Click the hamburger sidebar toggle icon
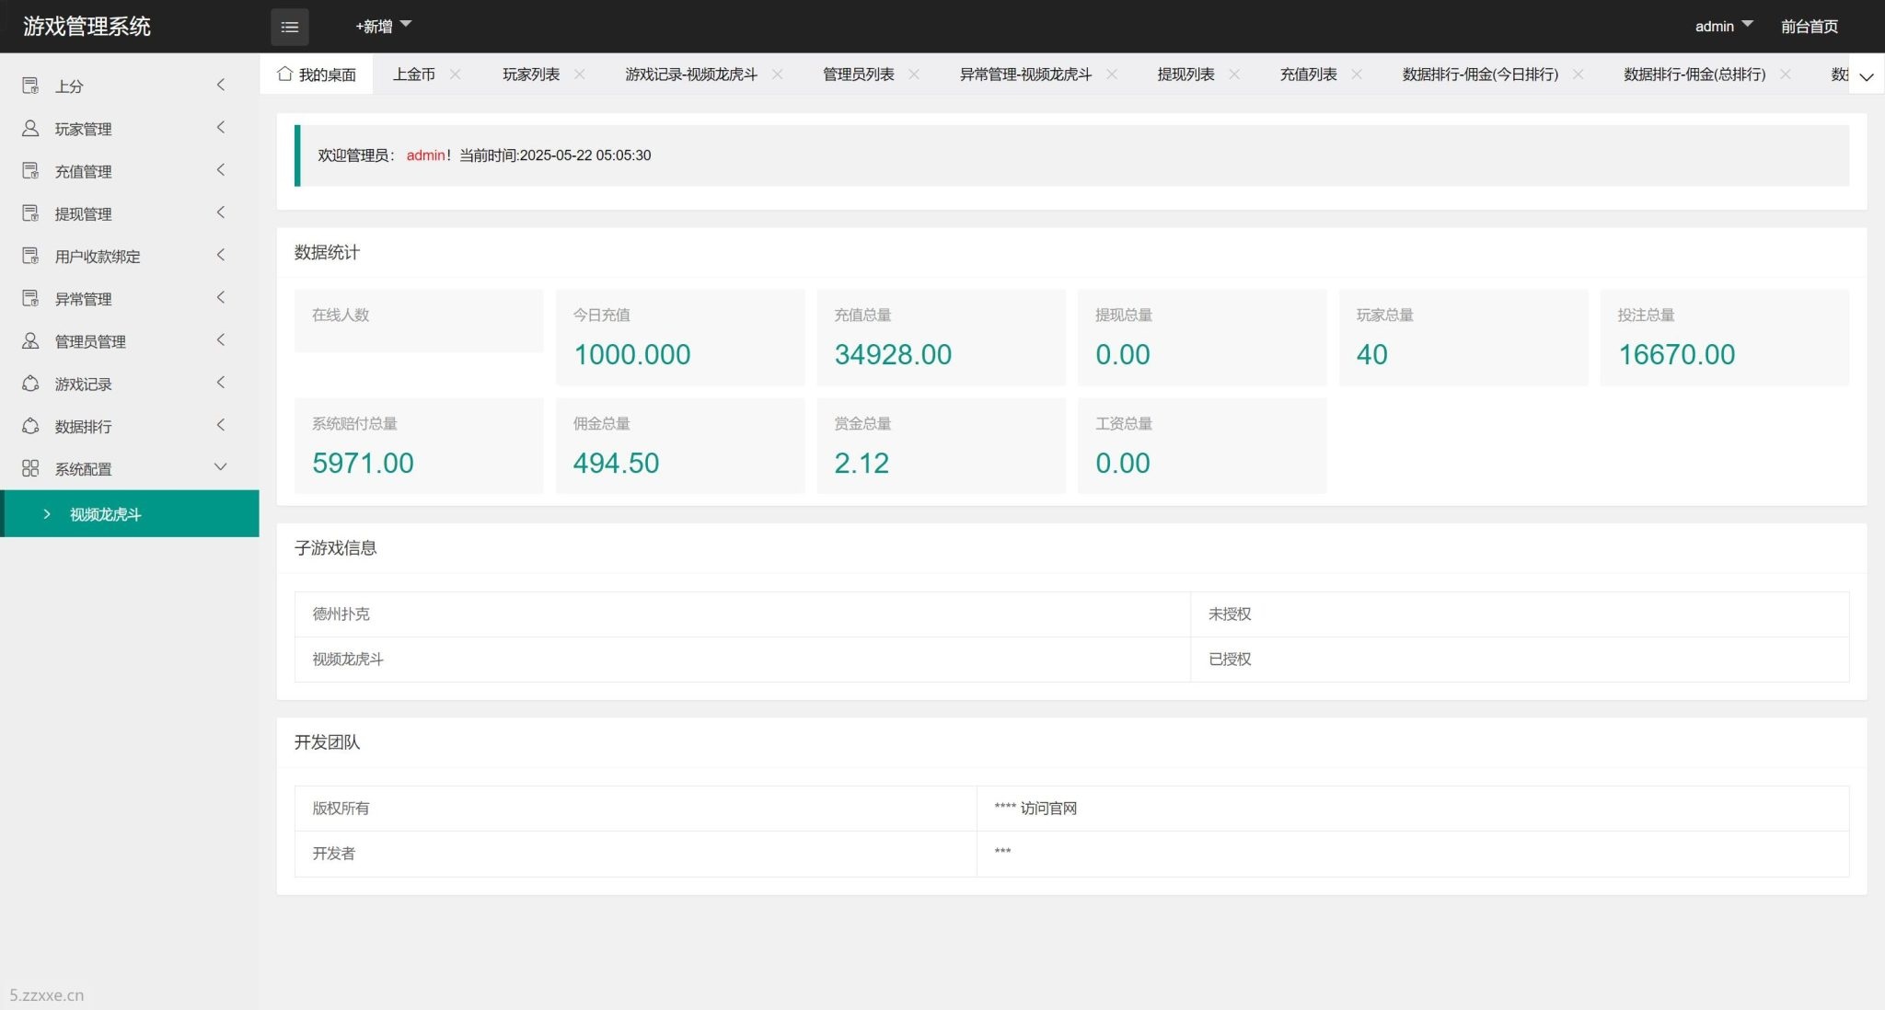Image resolution: width=1885 pixels, height=1010 pixels. (x=289, y=27)
